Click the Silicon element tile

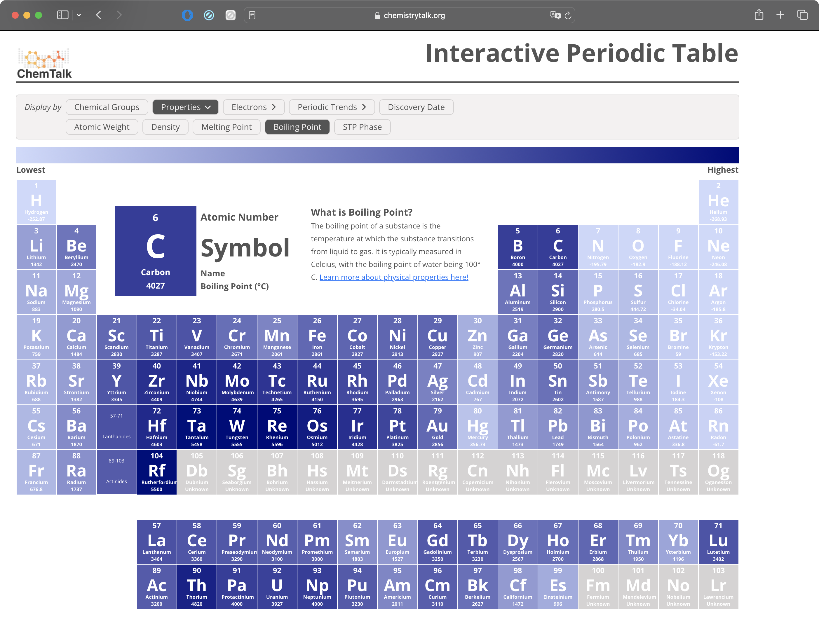pos(557,292)
